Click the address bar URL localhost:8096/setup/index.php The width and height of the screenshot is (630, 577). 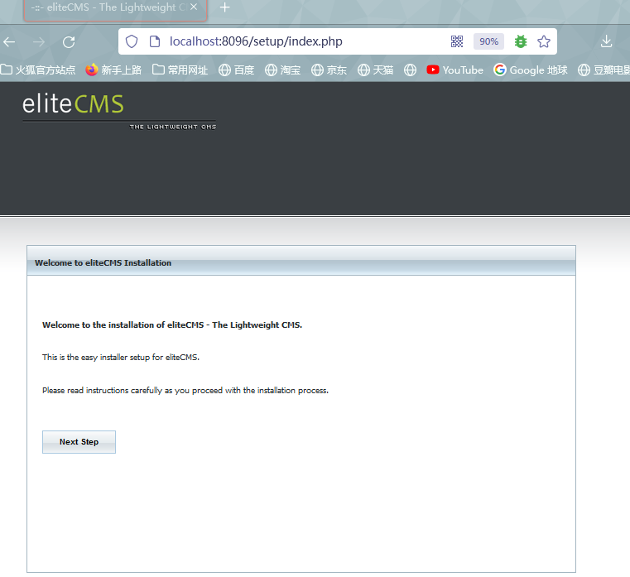(256, 41)
